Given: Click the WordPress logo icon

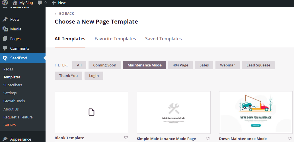Looking at the screenshot, I should point(5,3).
